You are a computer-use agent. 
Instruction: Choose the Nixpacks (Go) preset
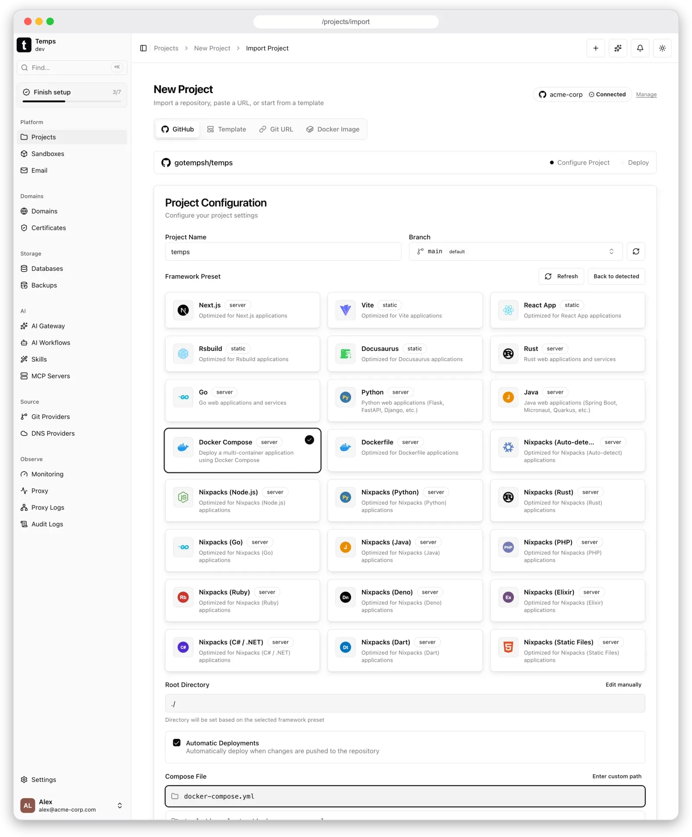[242, 550]
